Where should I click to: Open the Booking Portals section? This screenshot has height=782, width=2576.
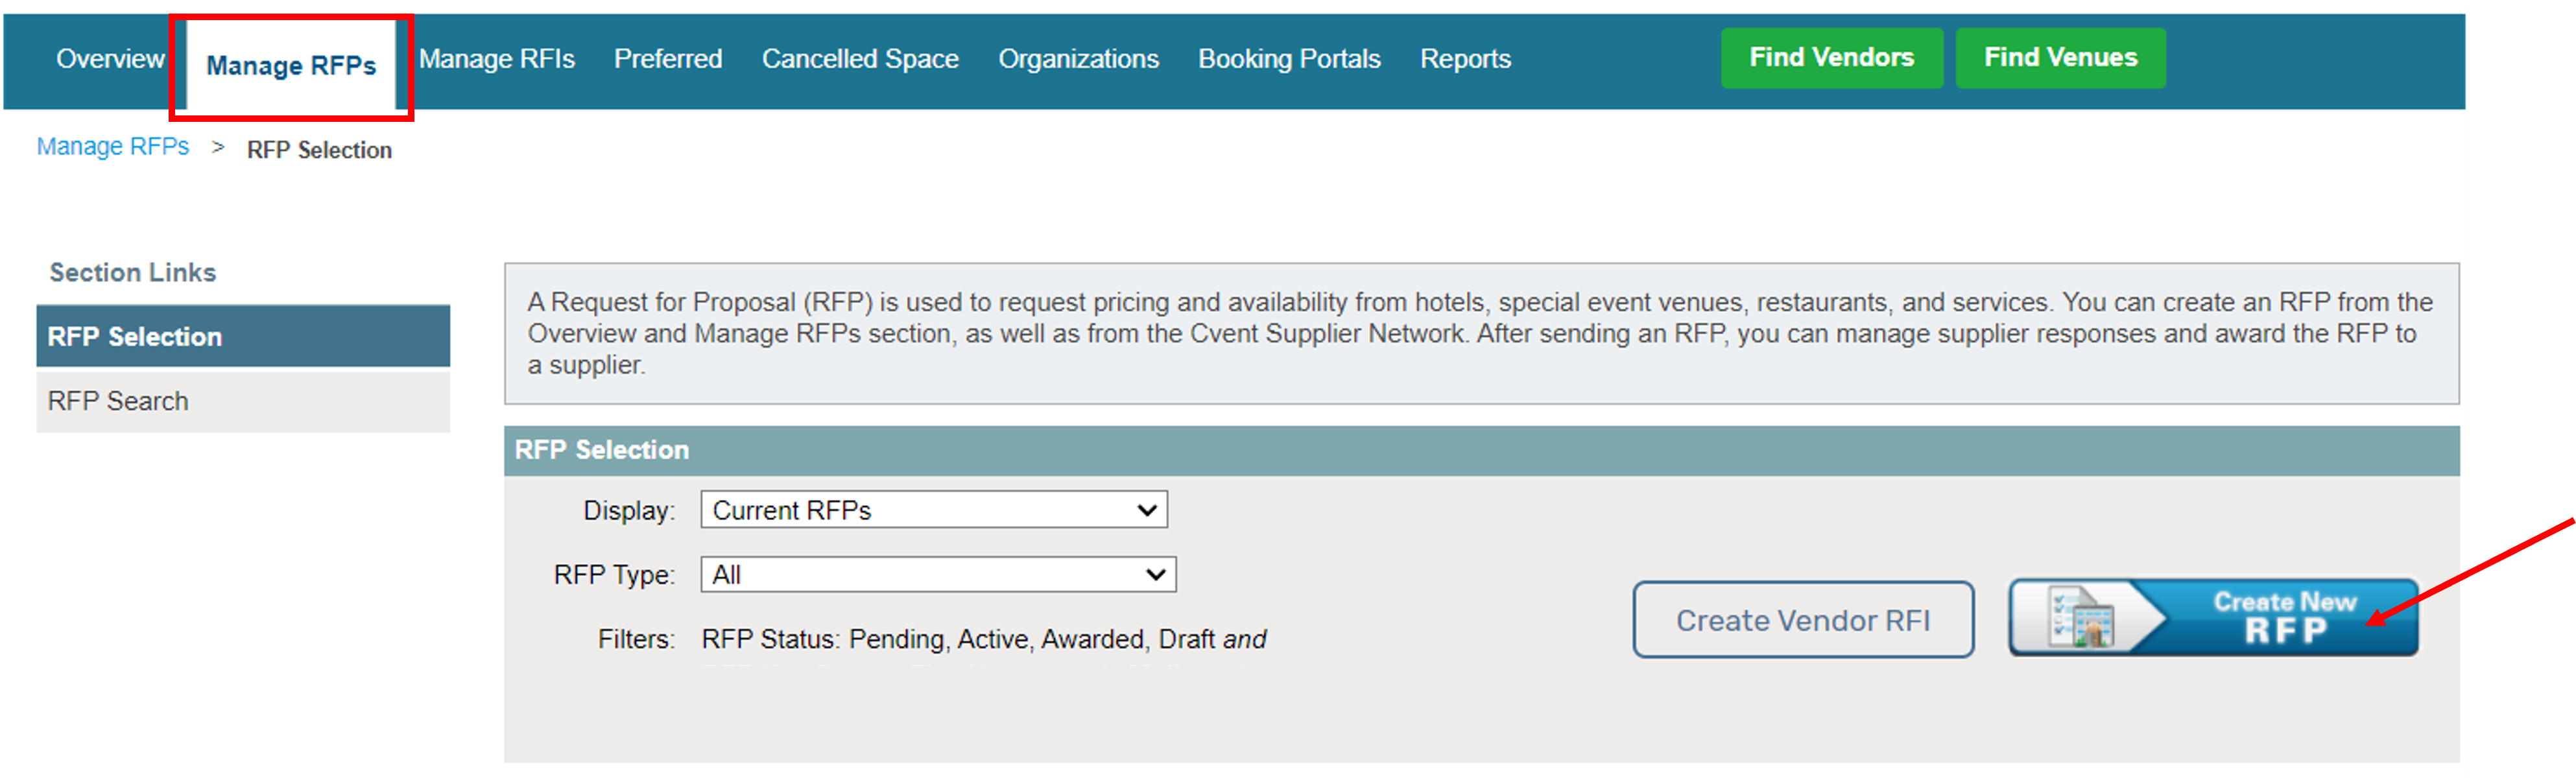(1289, 58)
